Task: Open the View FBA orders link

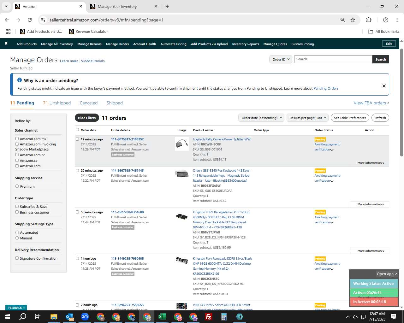Action: point(371,103)
